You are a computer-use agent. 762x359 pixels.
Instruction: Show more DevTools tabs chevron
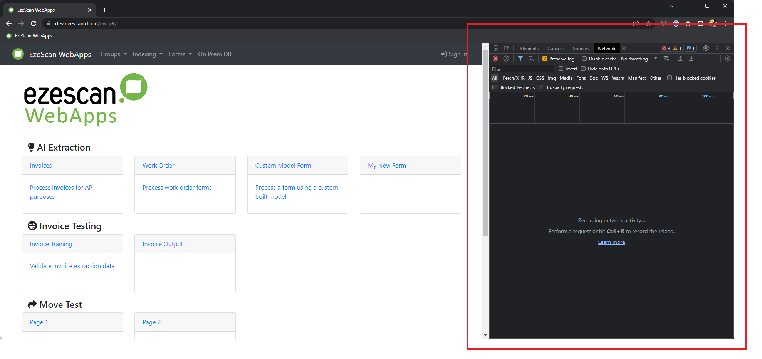pyautogui.click(x=624, y=48)
